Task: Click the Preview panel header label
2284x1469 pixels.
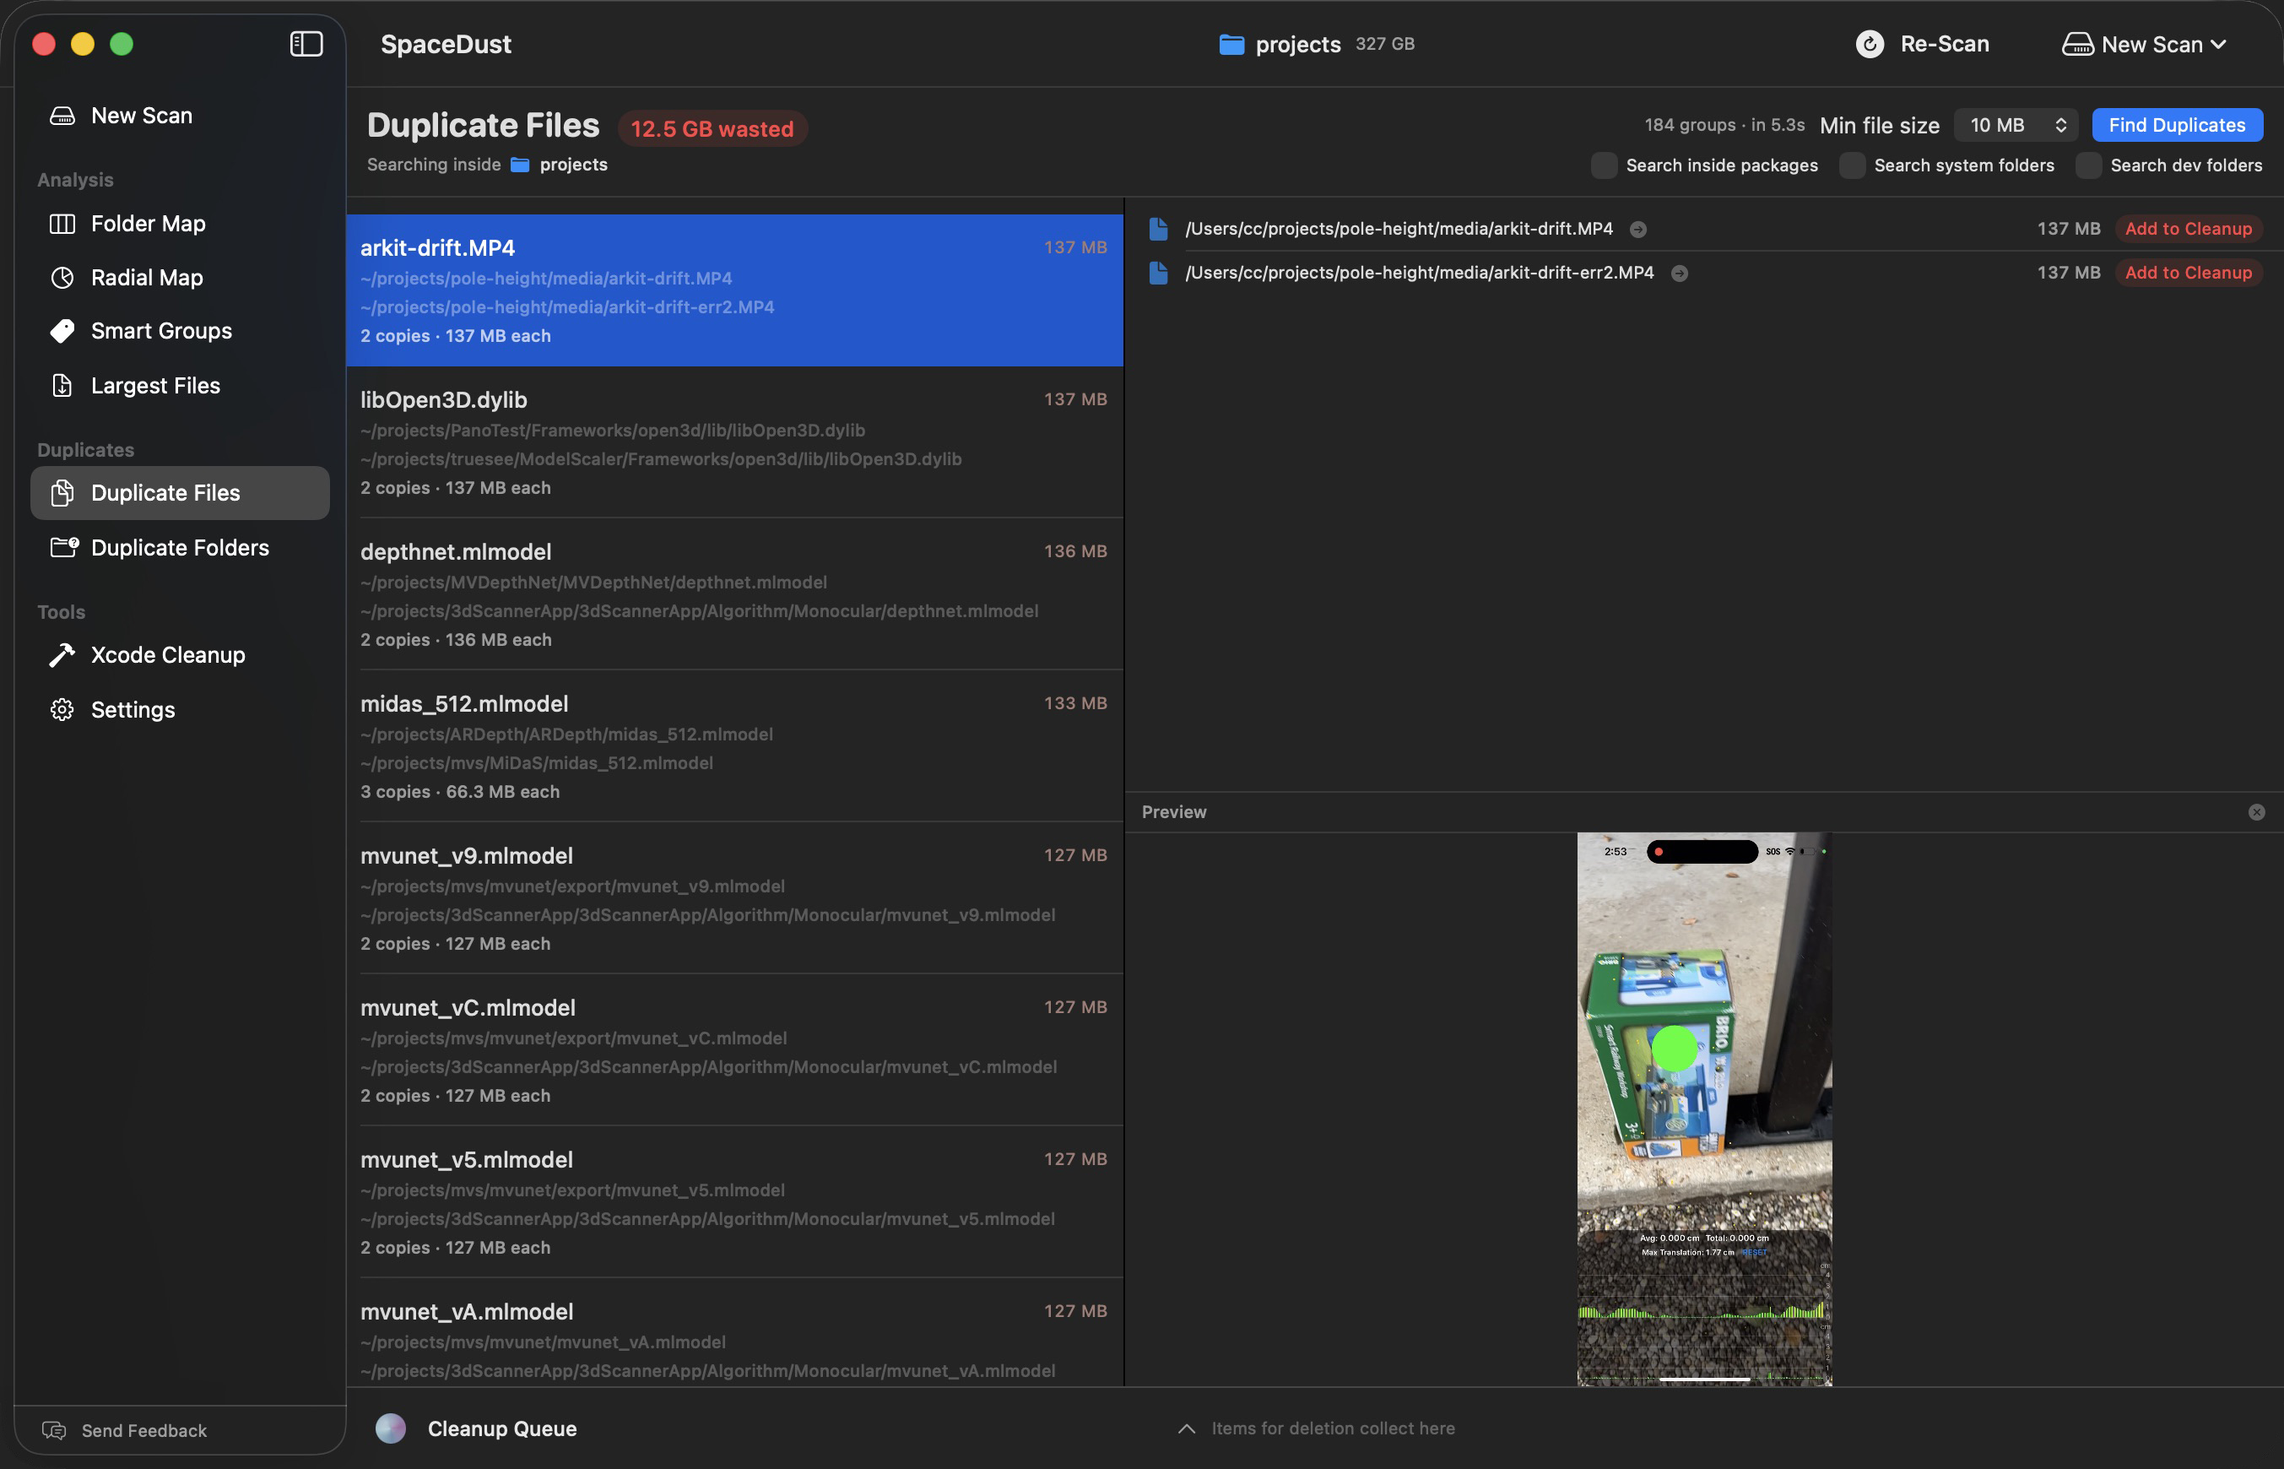Action: tap(1174, 812)
